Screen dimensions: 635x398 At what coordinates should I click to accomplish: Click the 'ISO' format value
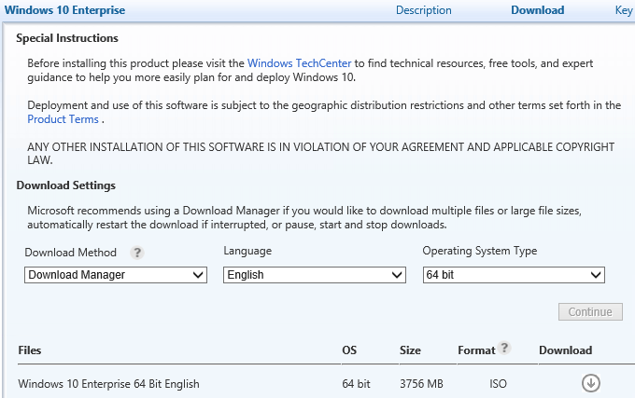coord(498,384)
